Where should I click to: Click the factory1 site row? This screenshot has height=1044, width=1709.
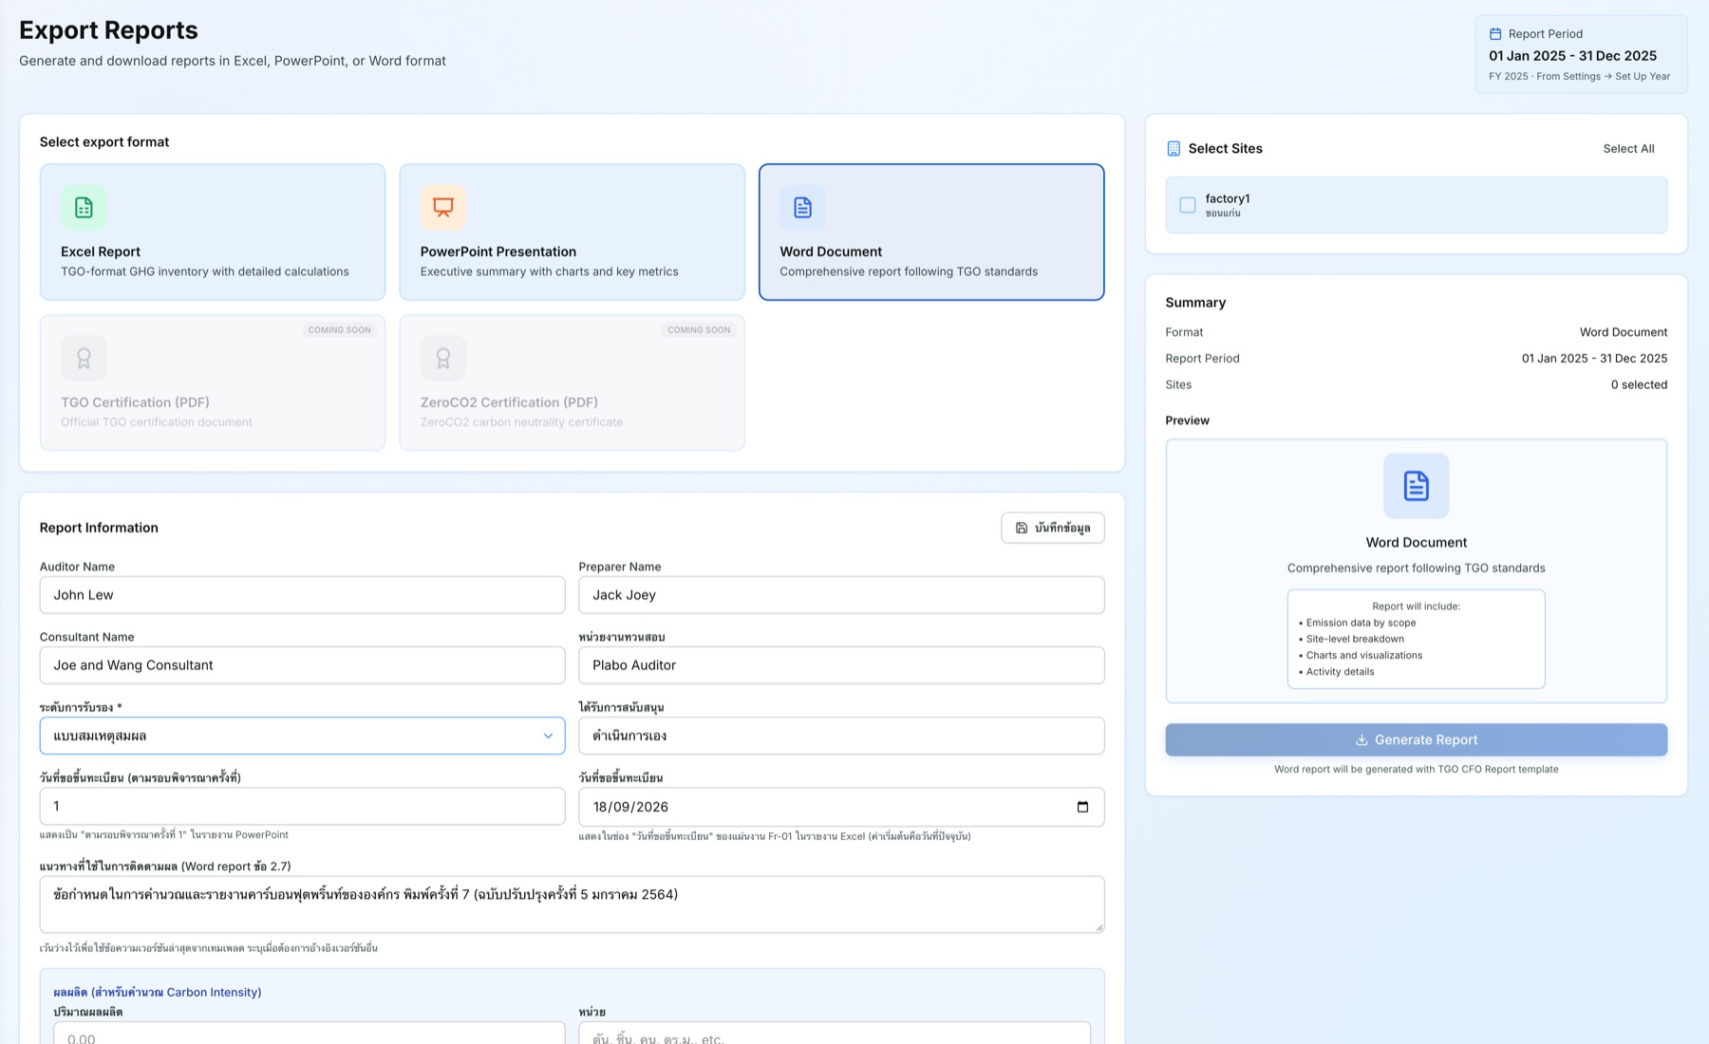1416,205
